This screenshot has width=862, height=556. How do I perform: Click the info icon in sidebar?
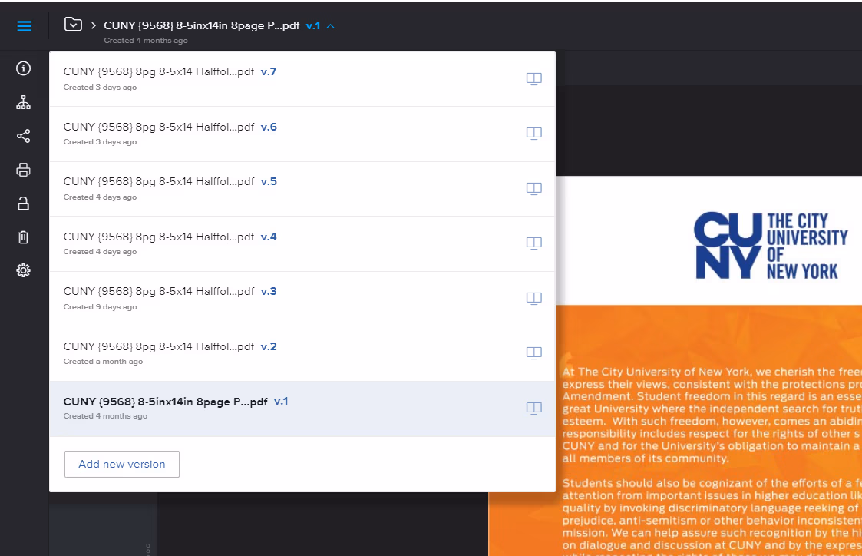pos(24,68)
